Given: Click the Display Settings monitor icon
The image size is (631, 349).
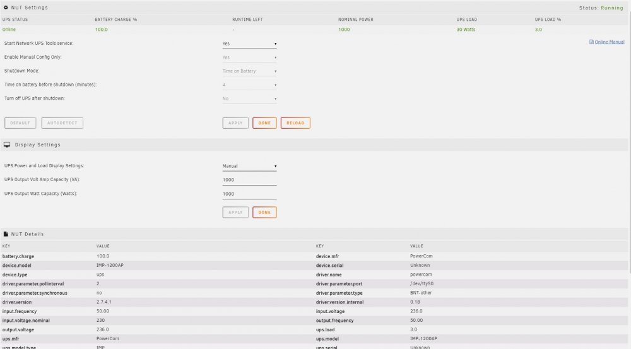Looking at the screenshot, I should (x=7, y=145).
